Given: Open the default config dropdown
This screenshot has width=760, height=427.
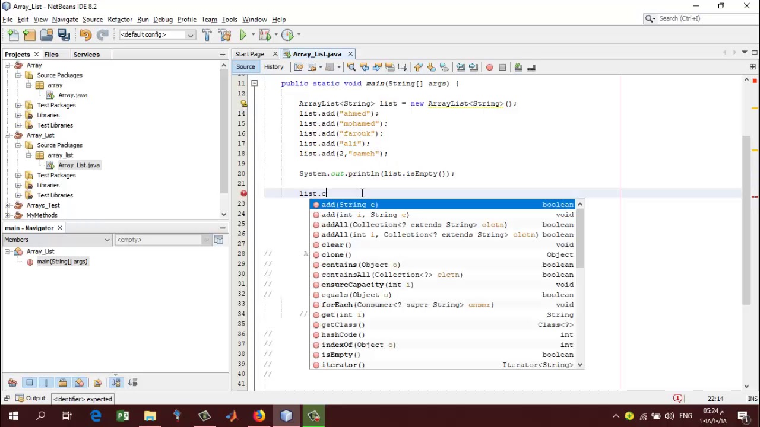Looking at the screenshot, I should (x=157, y=35).
